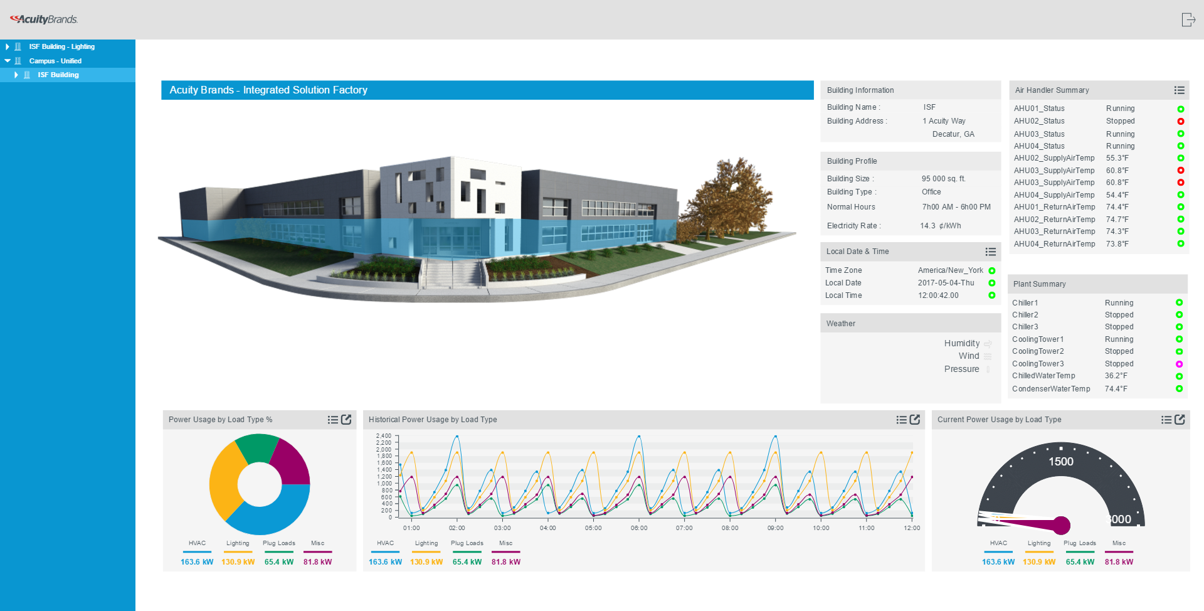Pop out the Current Power Usage gauge

point(1180,420)
